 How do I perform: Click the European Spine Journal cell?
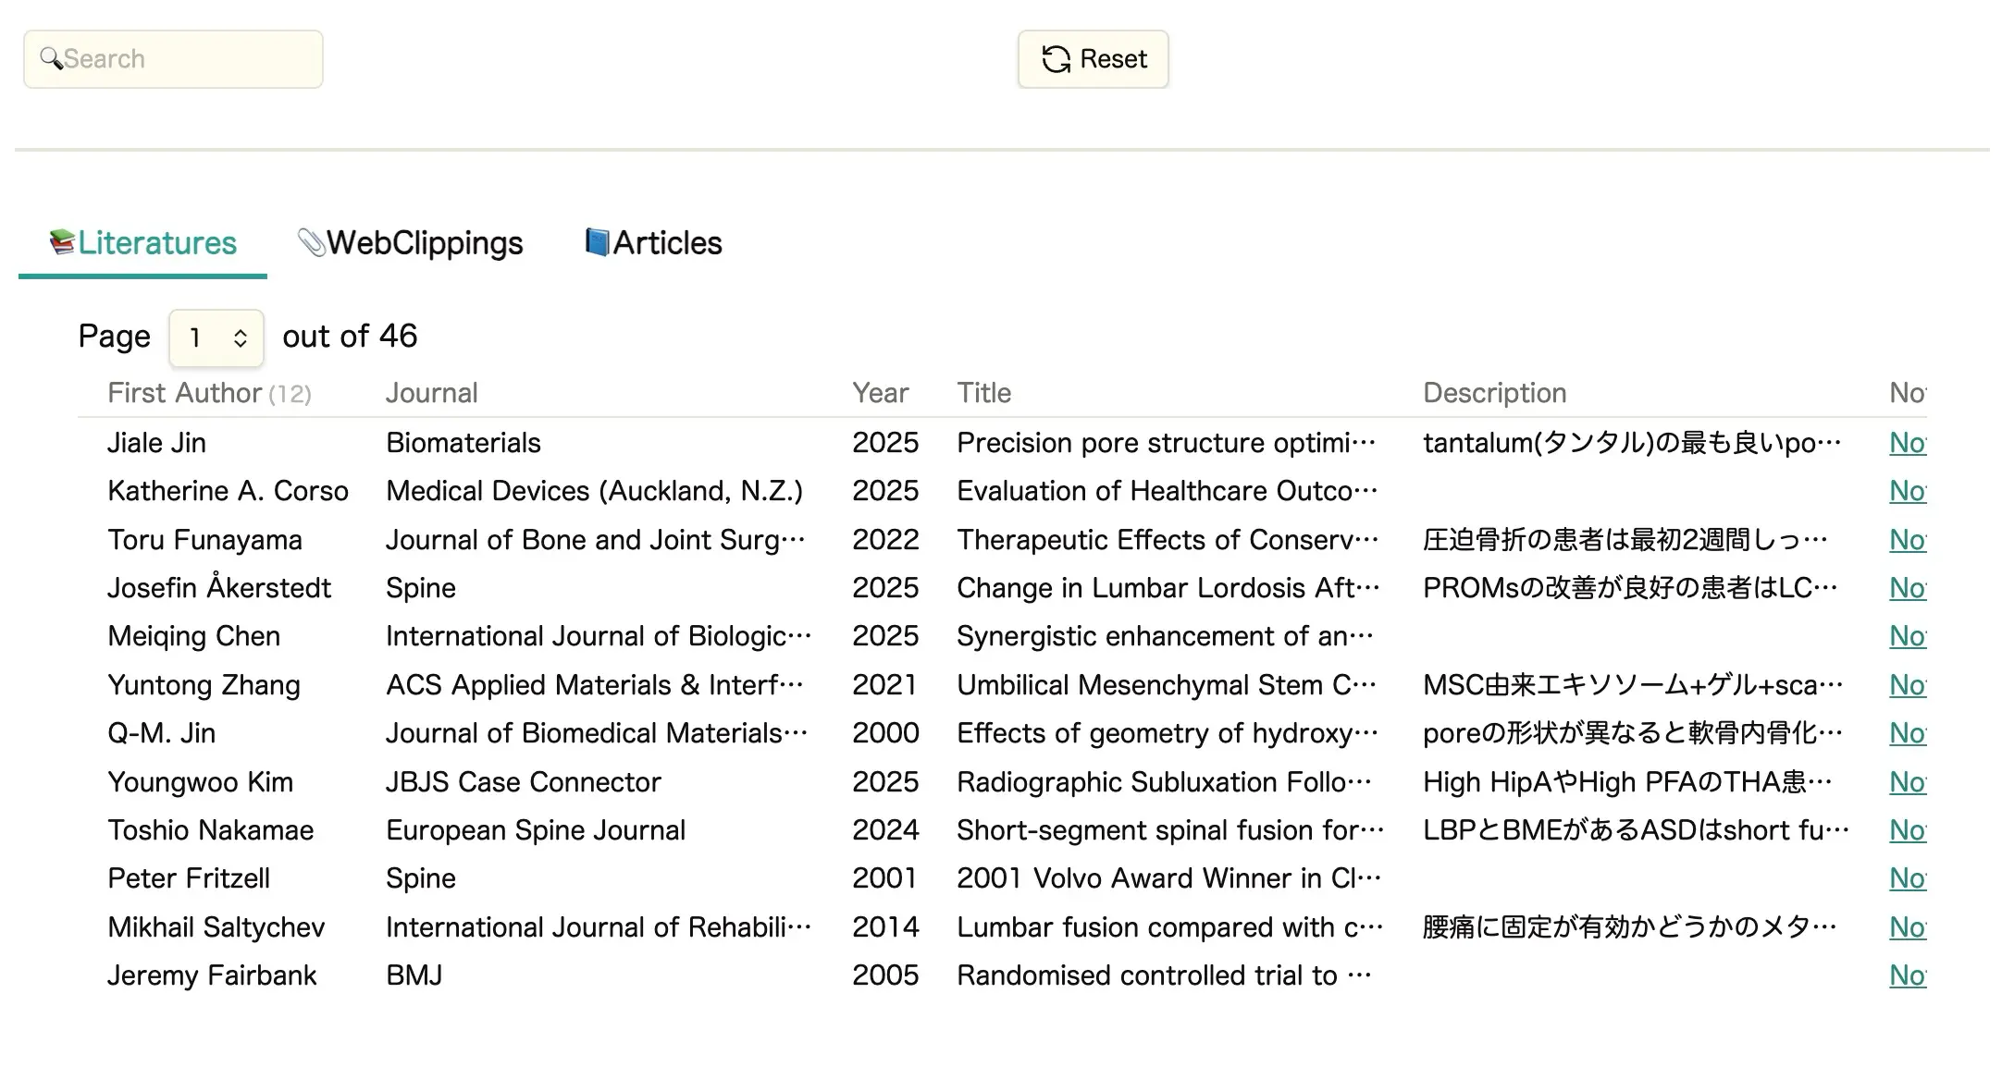coord(535,830)
